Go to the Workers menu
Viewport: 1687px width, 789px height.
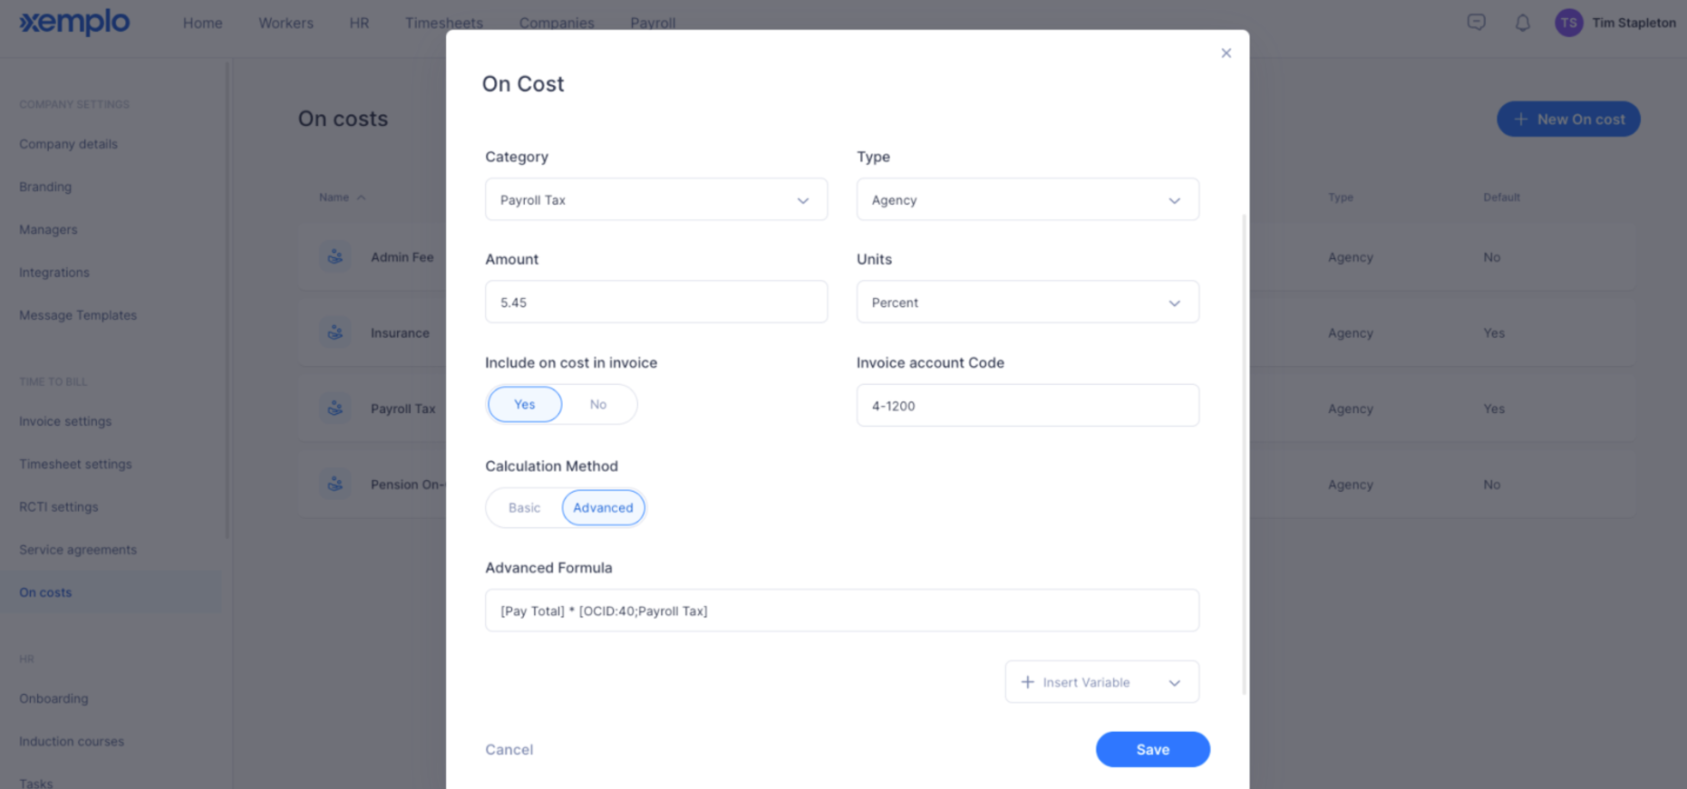pos(286,23)
